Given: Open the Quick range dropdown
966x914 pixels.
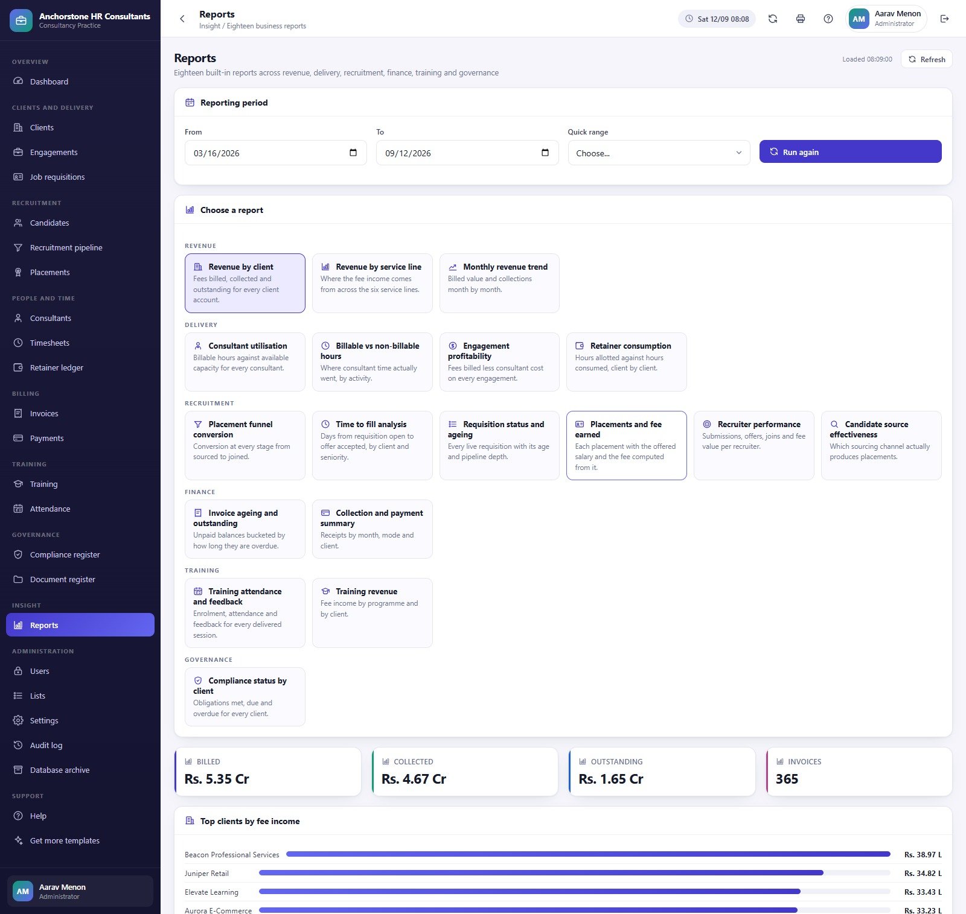Looking at the screenshot, I should coord(659,153).
